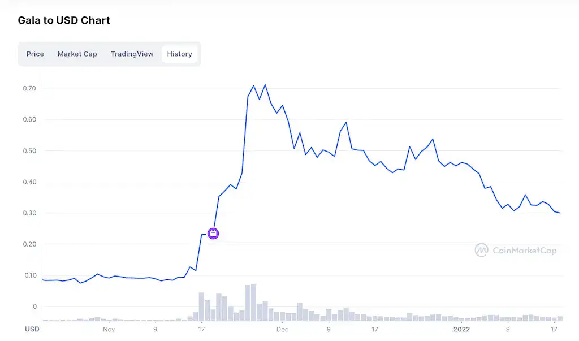
Task: Switch to the Market Cap tab
Action: 77,54
